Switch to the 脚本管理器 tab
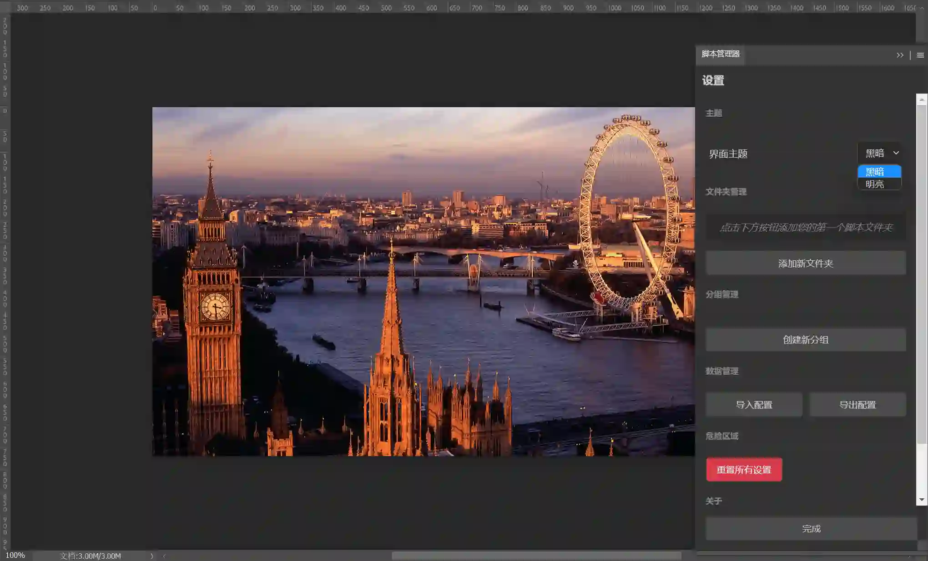This screenshot has height=561, width=928. [x=721, y=54]
